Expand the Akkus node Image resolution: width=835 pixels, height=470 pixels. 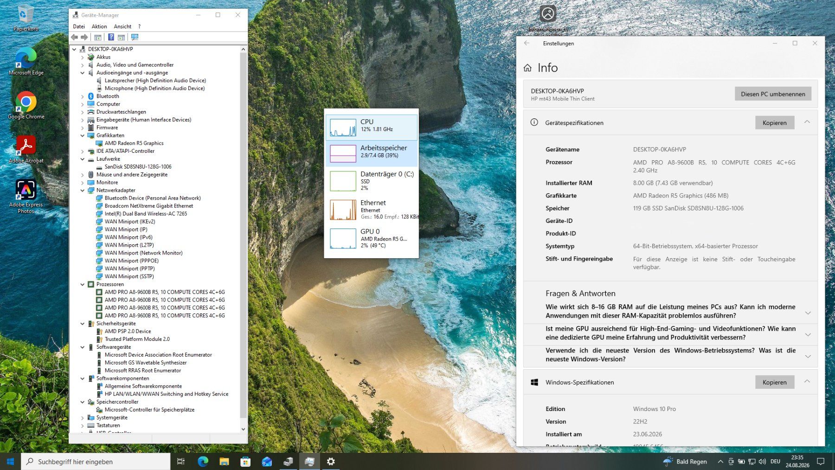coord(83,57)
